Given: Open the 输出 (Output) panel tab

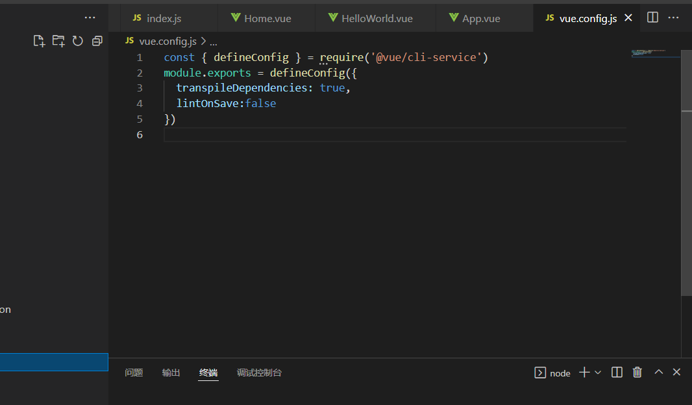Looking at the screenshot, I should point(171,373).
